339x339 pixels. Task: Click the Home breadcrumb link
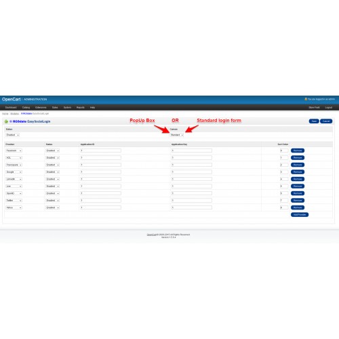5,114
